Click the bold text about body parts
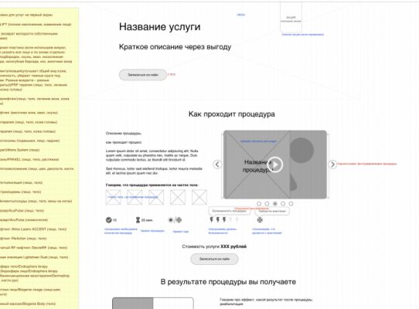419x309 pixels. 152,185
